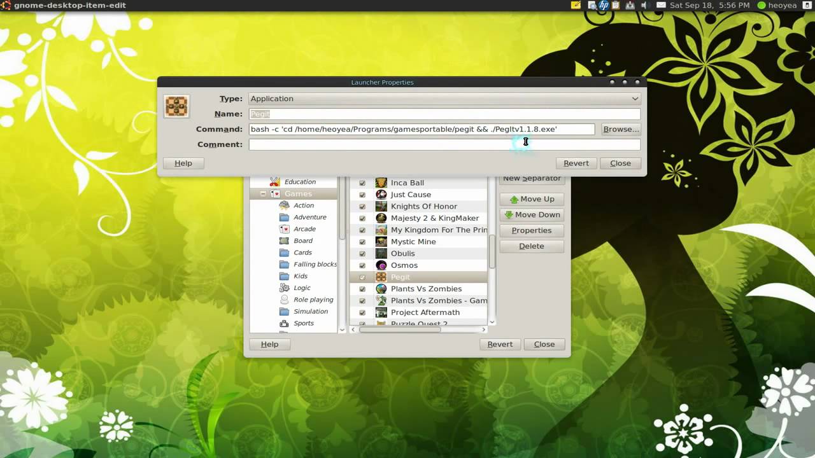Select the Games category icon
The image size is (815, 458).
coord(275,193)
